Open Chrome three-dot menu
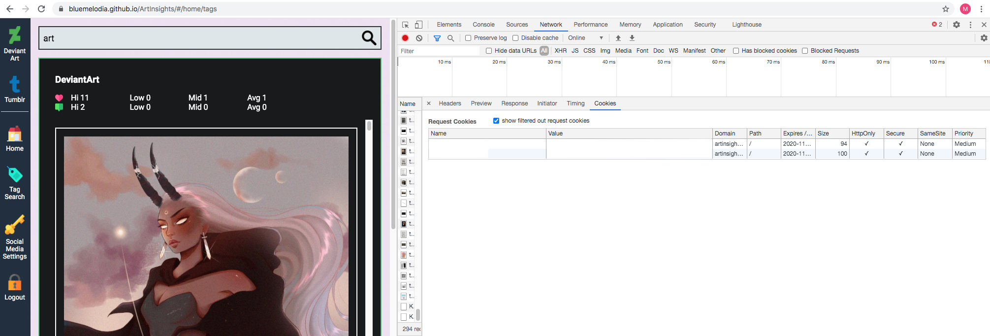990x336 pixels. [981, 9]
